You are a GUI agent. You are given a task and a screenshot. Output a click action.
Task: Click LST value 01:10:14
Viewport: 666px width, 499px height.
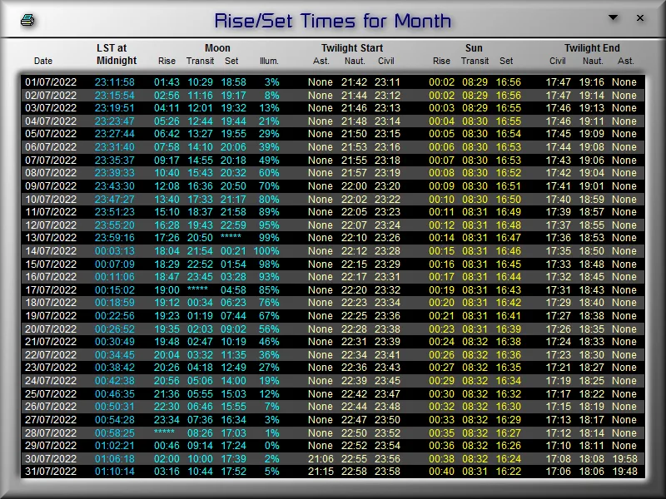click(114, 472)
